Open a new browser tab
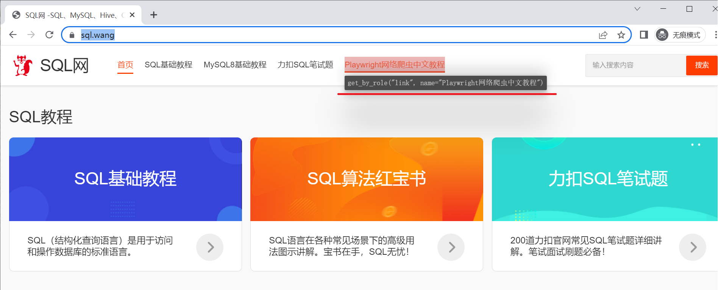Screen dimensions: 718x290 (153, 15)
